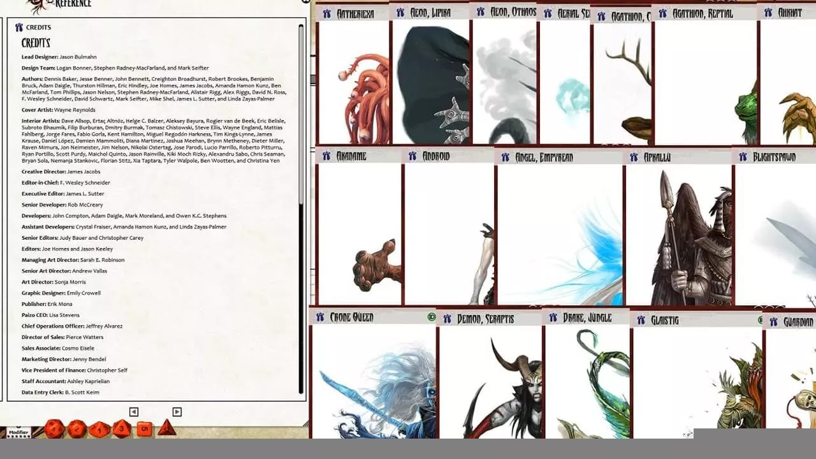Click the Android window link icon

(x=412, y=156)
